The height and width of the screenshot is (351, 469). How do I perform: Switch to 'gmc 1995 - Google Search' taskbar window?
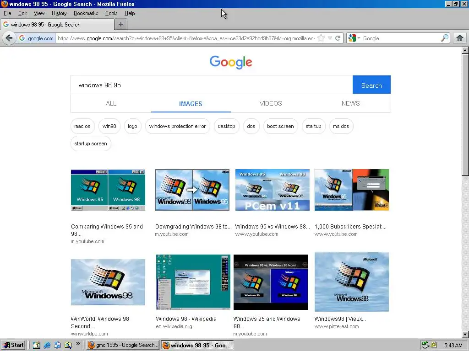[123, 345]
